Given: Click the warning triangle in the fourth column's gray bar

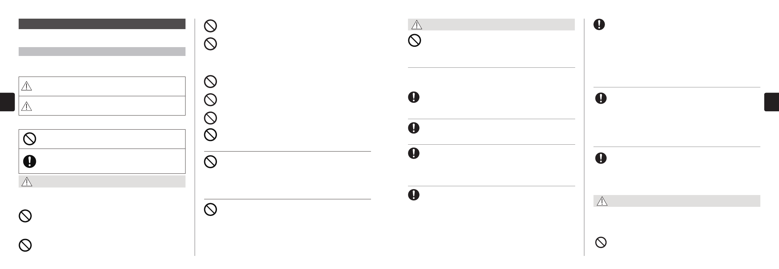Looking at the screenshot, I should pos(602,201).
